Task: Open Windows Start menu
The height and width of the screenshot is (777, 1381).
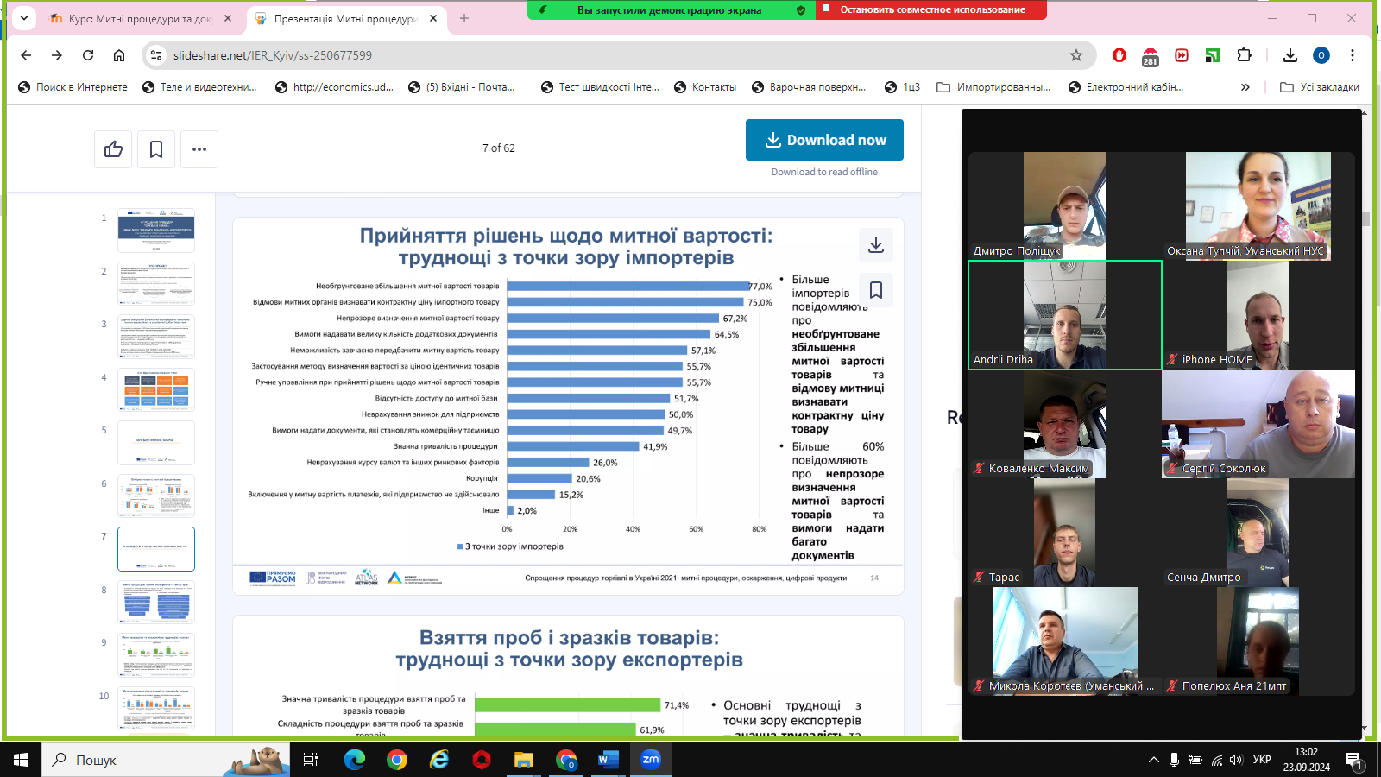Action: [x=21, y=760]
